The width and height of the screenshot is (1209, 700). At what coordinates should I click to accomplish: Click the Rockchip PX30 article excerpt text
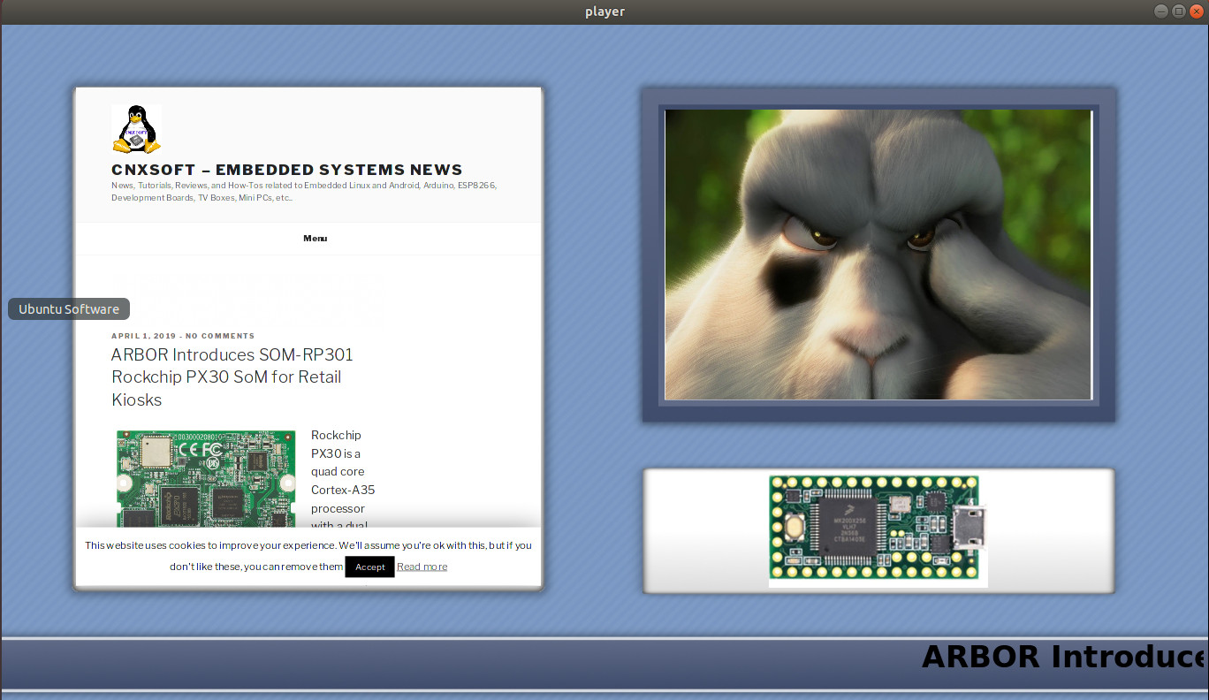pyautogui.click(x=343, y=481)
